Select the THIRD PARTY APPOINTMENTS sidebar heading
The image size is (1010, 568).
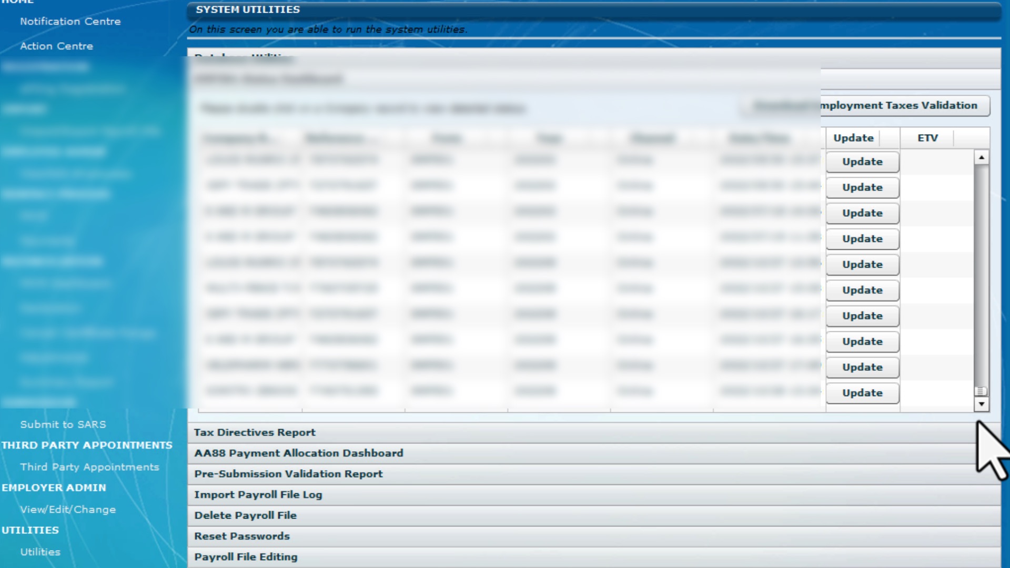[87, 445]
